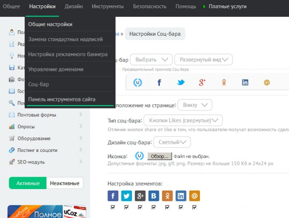Select the blue VK 'B' element tile
289x218 pixels.
(154, 196)
